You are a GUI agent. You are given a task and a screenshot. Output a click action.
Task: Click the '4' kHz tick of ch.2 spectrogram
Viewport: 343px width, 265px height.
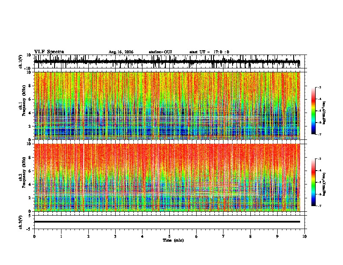[30, 184]
